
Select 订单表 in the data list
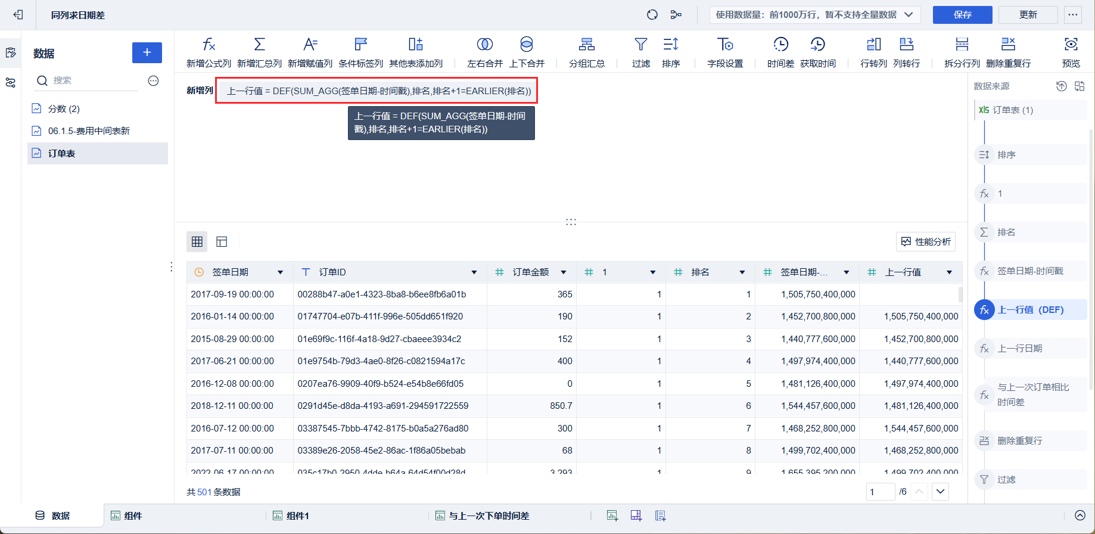pyautogui.click(x=98, y=153)
